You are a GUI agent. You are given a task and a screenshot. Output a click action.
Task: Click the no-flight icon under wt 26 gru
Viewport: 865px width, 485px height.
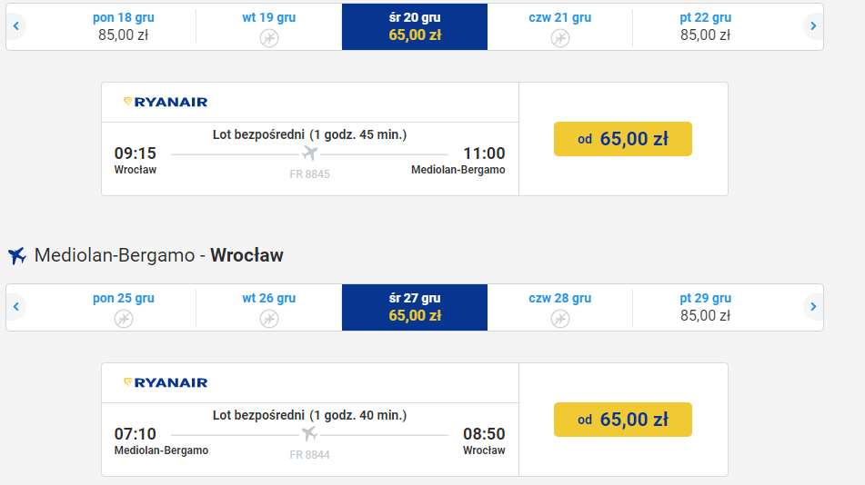pyautogui.click(x=269, y=319)
